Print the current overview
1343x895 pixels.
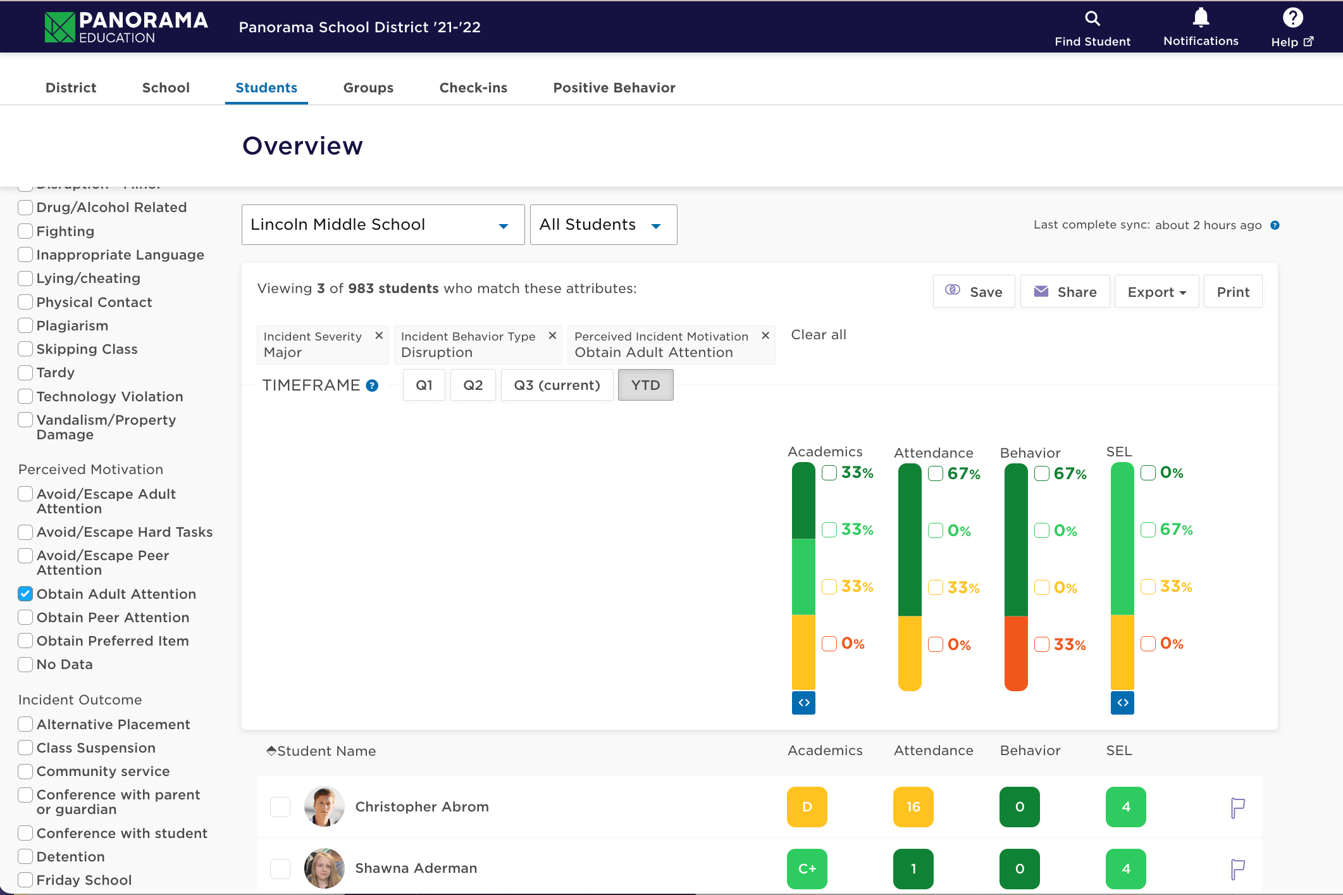pos(1232,291)
